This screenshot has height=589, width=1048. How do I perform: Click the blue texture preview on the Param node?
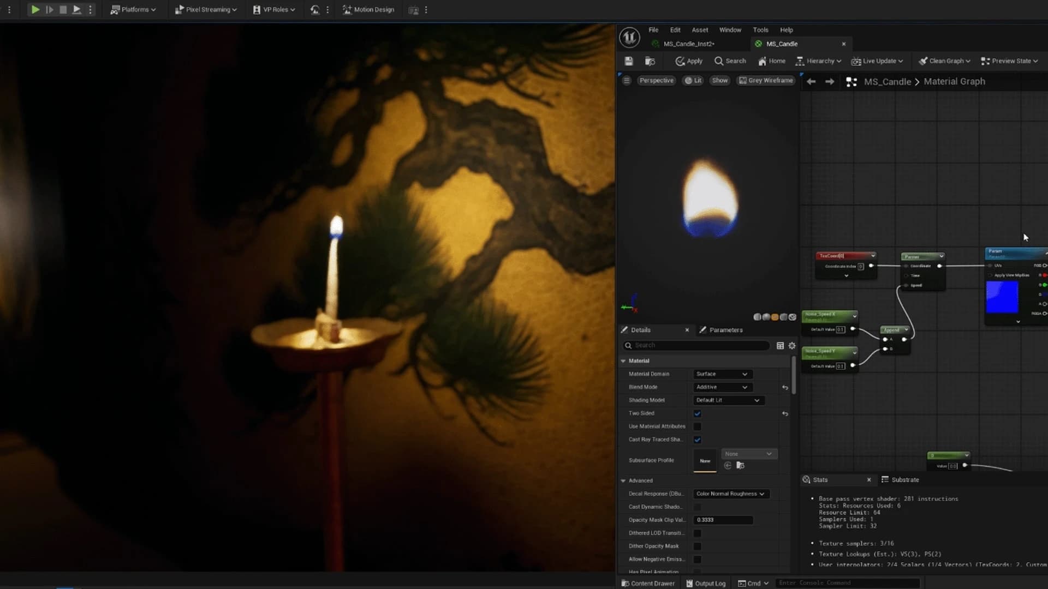pos(1003,297)
